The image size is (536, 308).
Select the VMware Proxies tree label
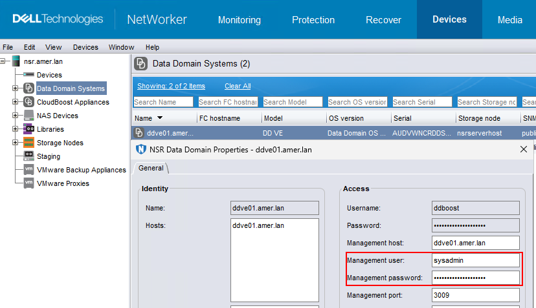pyautogui.click(x=63, y=183)
